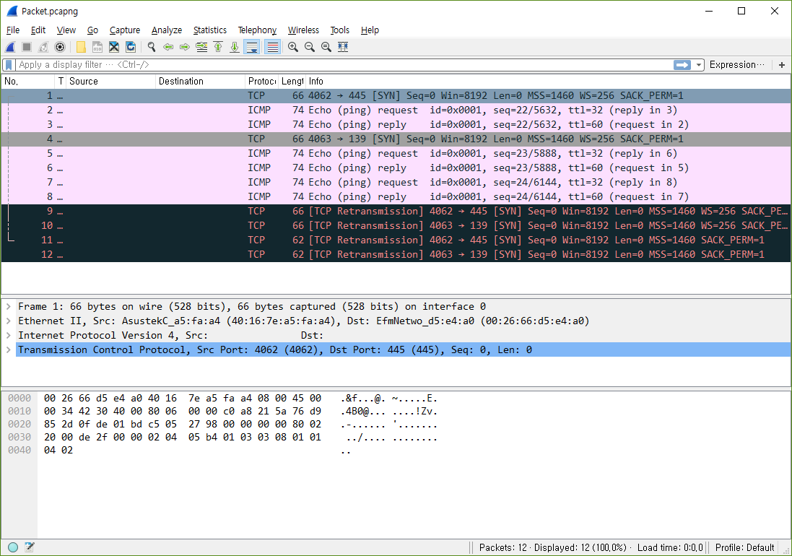This screenshot has width=792, height=556.
Task: Expand the Frame 1 details row
Action: click(9, 307)
